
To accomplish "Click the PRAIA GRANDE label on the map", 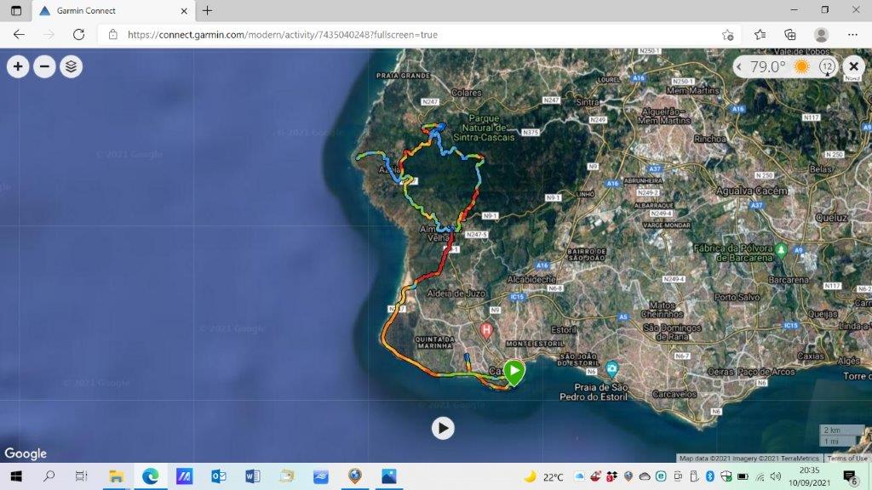I will pyautogui.click(x=403, y=75).
